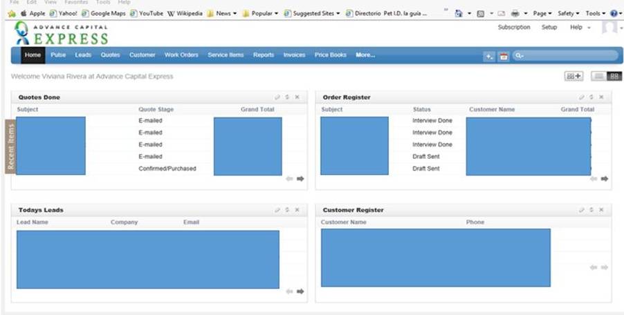Go to next page of Customer Register

605,267
